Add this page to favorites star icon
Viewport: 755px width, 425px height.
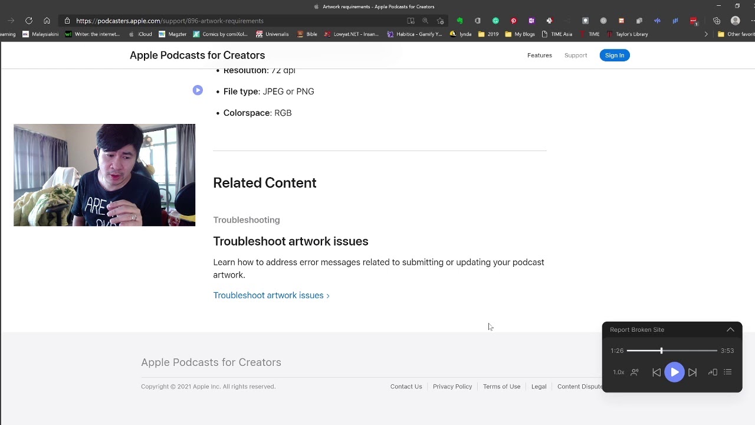440,21
